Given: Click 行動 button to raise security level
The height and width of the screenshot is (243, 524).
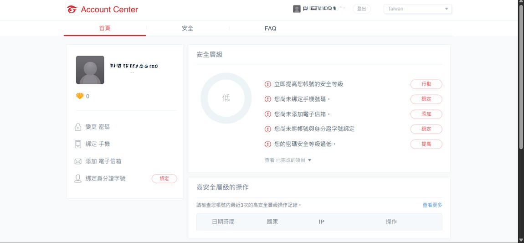Looking at the screenshot, I should 426,84.
